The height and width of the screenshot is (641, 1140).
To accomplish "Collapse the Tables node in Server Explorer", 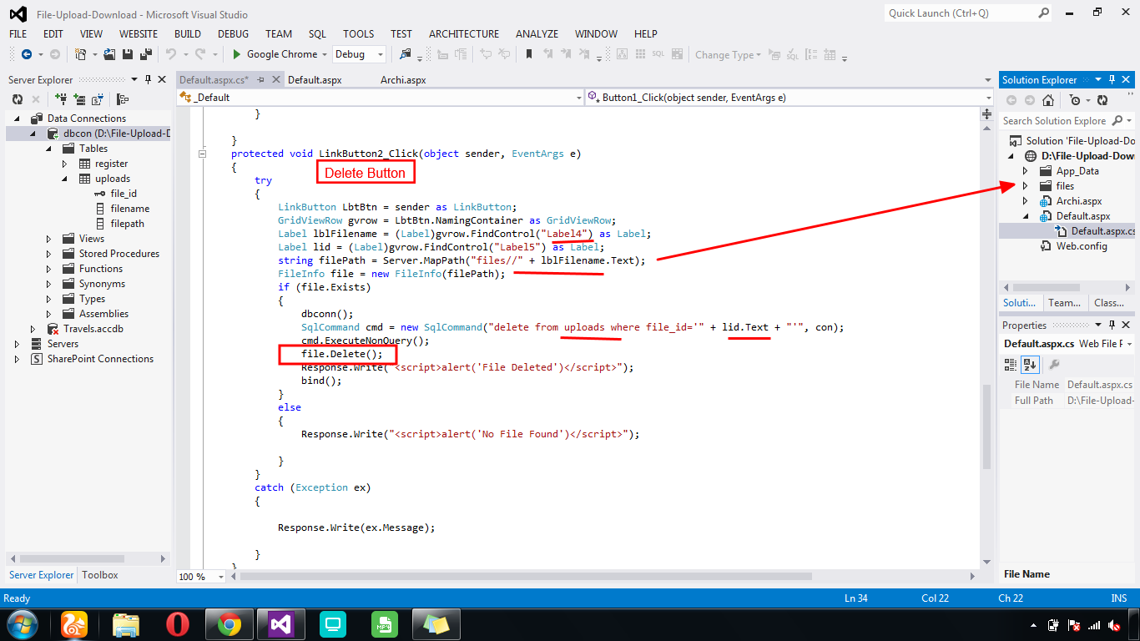I will tap(49, 149).
